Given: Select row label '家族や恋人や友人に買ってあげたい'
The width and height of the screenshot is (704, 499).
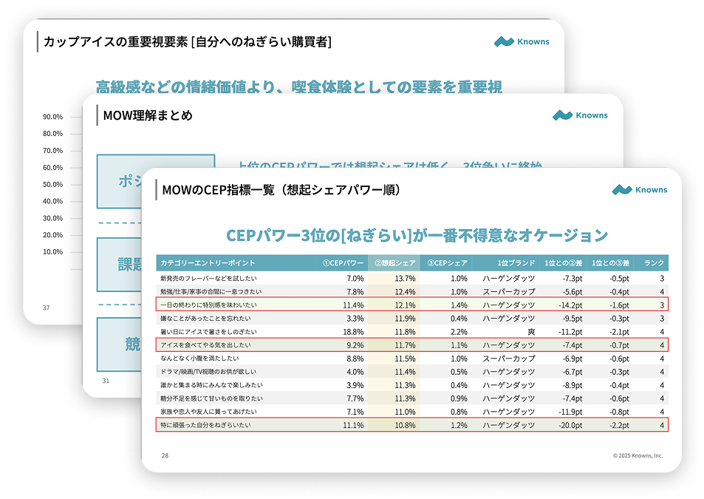Looking at the screenshot, I should 208,412.
